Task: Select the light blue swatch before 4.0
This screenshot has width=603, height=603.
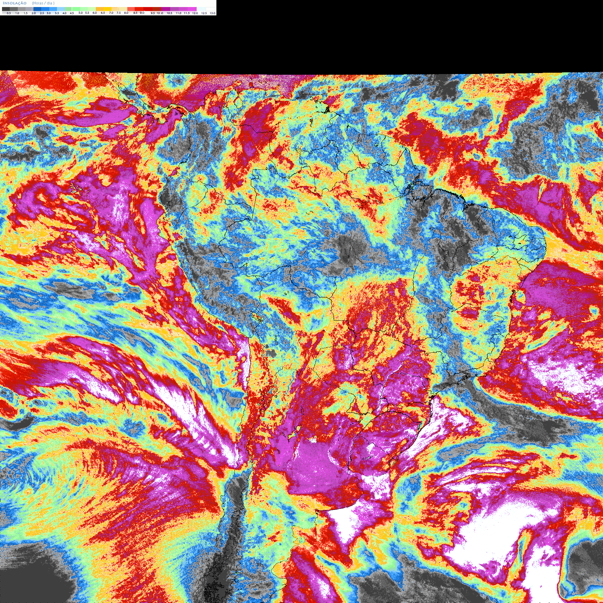Action: [61, 9]
